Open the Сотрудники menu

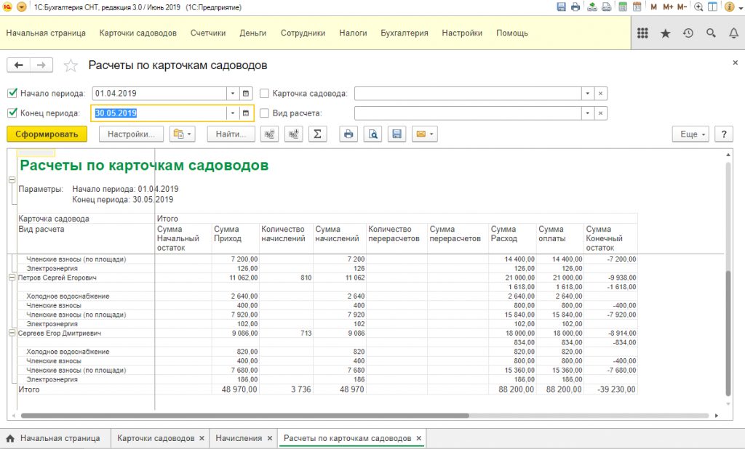click(303, 33)
